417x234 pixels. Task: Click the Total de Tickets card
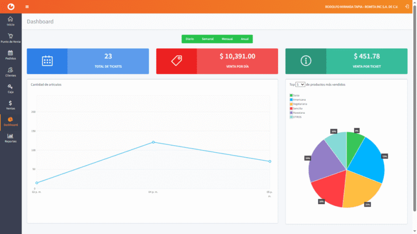[87, 61]
